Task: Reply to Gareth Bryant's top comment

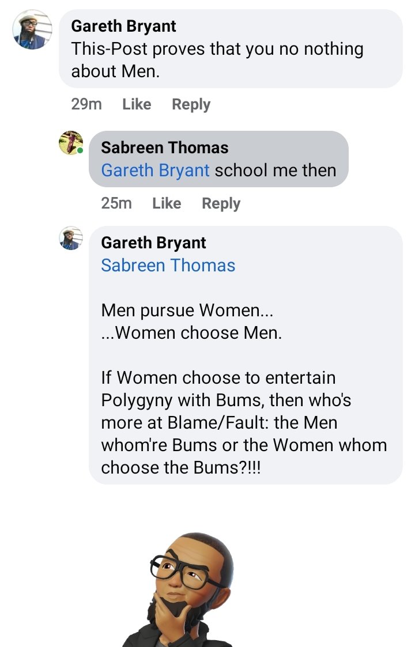Action: 191,104
